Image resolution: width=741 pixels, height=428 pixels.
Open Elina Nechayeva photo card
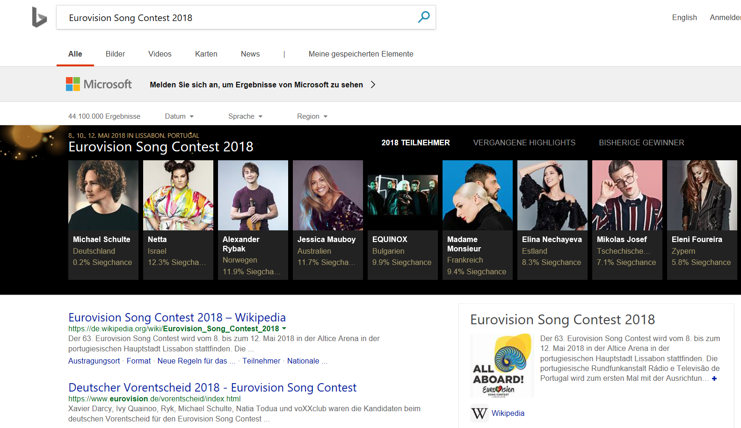[552, 195]
